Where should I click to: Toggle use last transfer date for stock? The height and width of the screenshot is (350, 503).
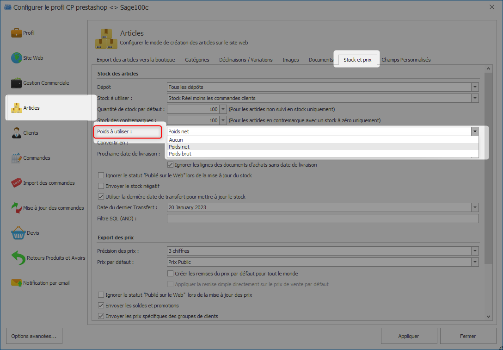pyautogui.click(x=101, y=196)
